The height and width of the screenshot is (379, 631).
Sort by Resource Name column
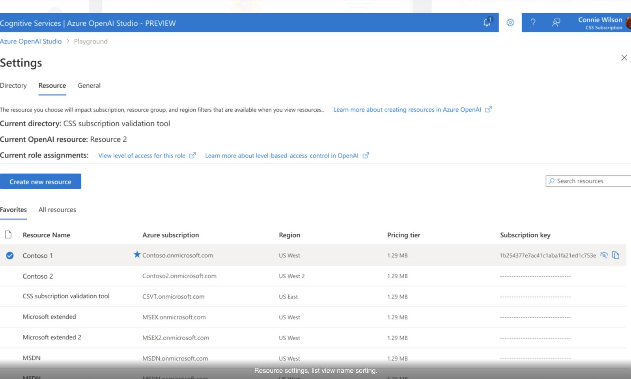coord(47,235)
